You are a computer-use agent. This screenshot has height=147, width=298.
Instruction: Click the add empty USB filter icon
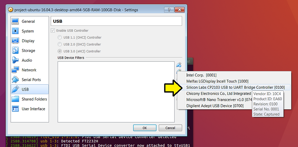179,65
